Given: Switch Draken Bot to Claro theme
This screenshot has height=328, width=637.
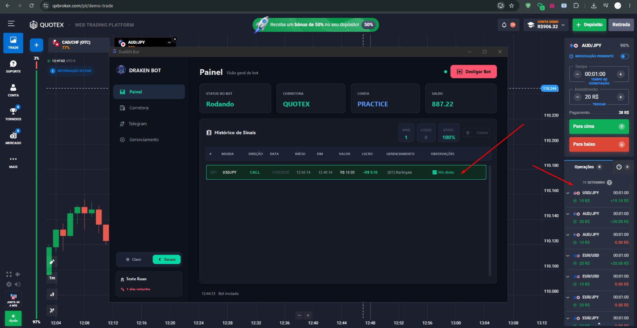Looking at the screenshot, I should [133, 260].
